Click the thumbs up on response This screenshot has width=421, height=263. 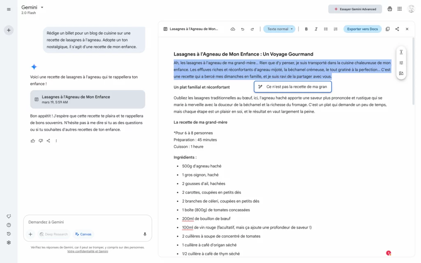click(33, 141)
